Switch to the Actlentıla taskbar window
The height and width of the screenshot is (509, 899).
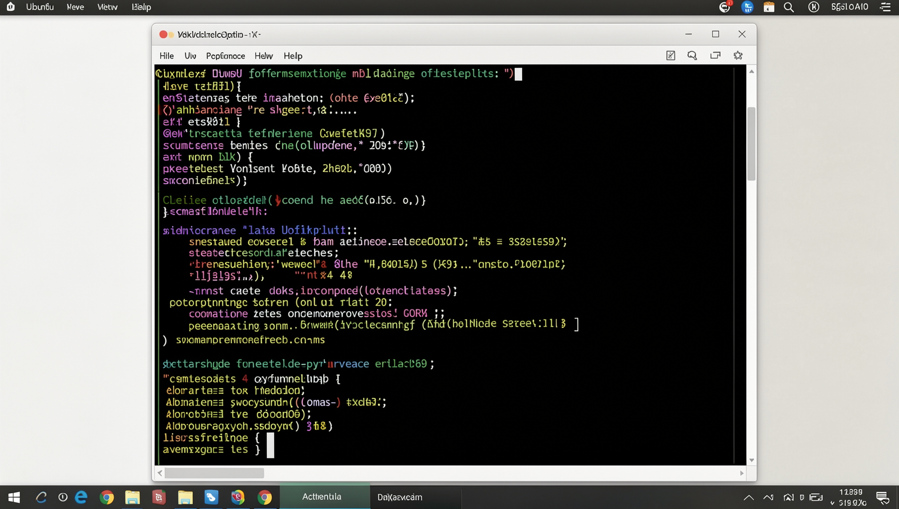click(325, 497)
